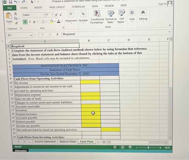Click the Format Painter brush icon
The width and height of the screenshot is (189, 160).
coord(16,23)
